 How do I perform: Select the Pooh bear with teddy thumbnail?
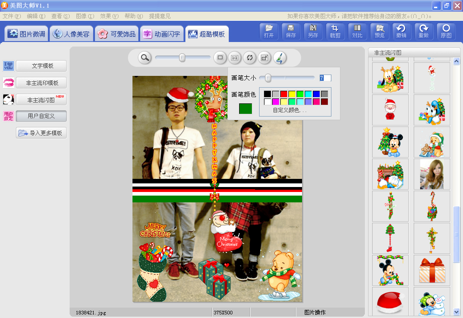tap(432, 142)
